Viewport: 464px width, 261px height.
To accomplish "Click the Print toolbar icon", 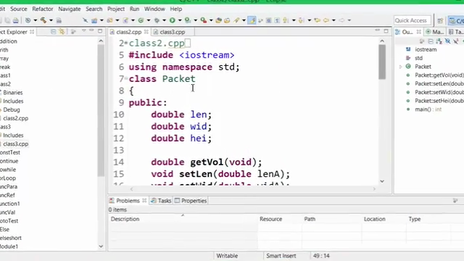I will [16, 20].
